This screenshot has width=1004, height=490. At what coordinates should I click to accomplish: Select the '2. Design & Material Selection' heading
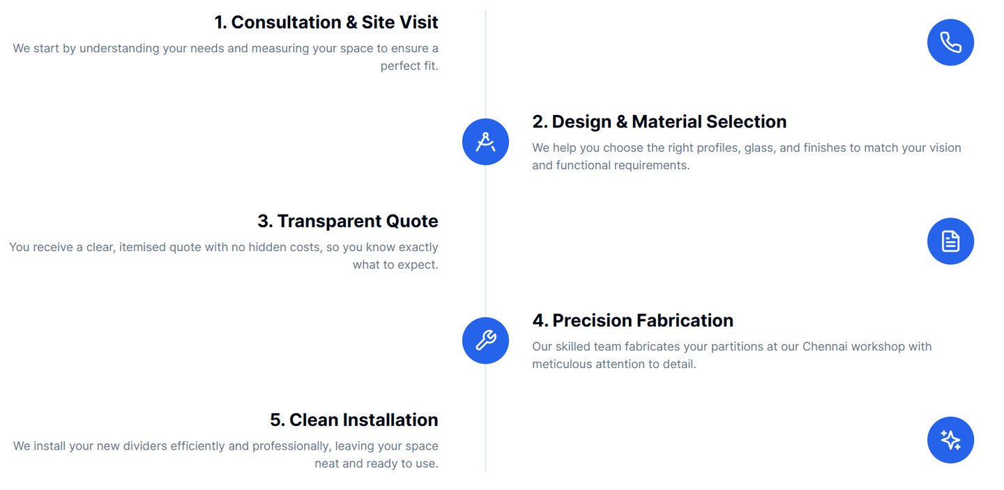660,121
